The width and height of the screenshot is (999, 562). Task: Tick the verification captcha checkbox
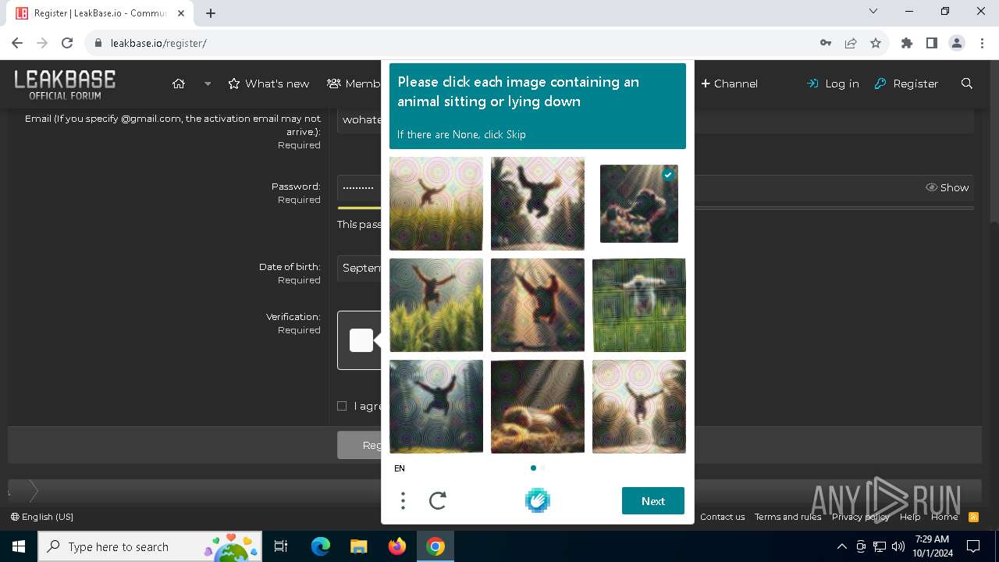(x=361, y=340)
